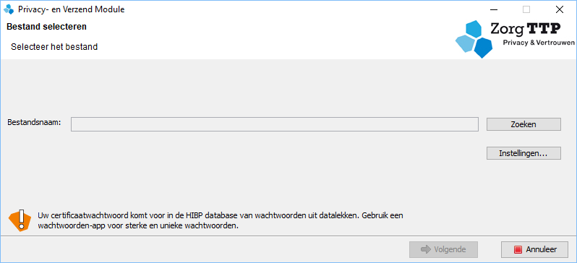577x263 pixels.
Task: Click the 'Zorg TTP' brand name text
Action: (x=526, y=29)
